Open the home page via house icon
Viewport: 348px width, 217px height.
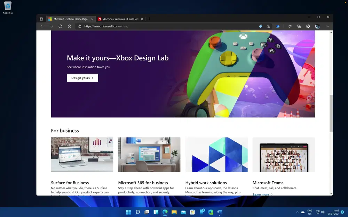click(70, 26)
